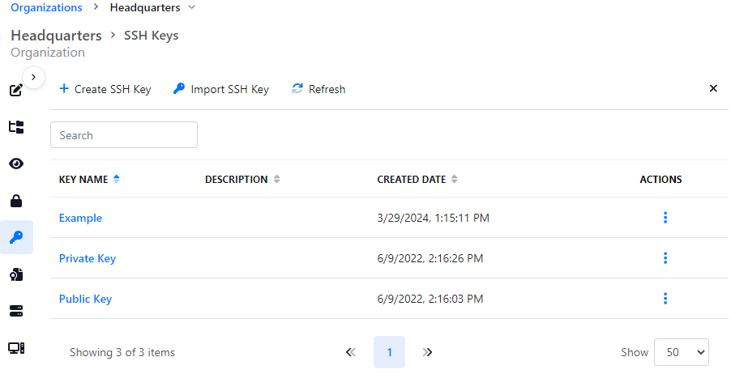731x391 pixels.
Task: Click into the Search field
Action: pos(124,135)
